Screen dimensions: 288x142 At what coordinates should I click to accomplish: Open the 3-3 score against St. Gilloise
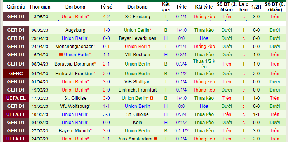106,114
